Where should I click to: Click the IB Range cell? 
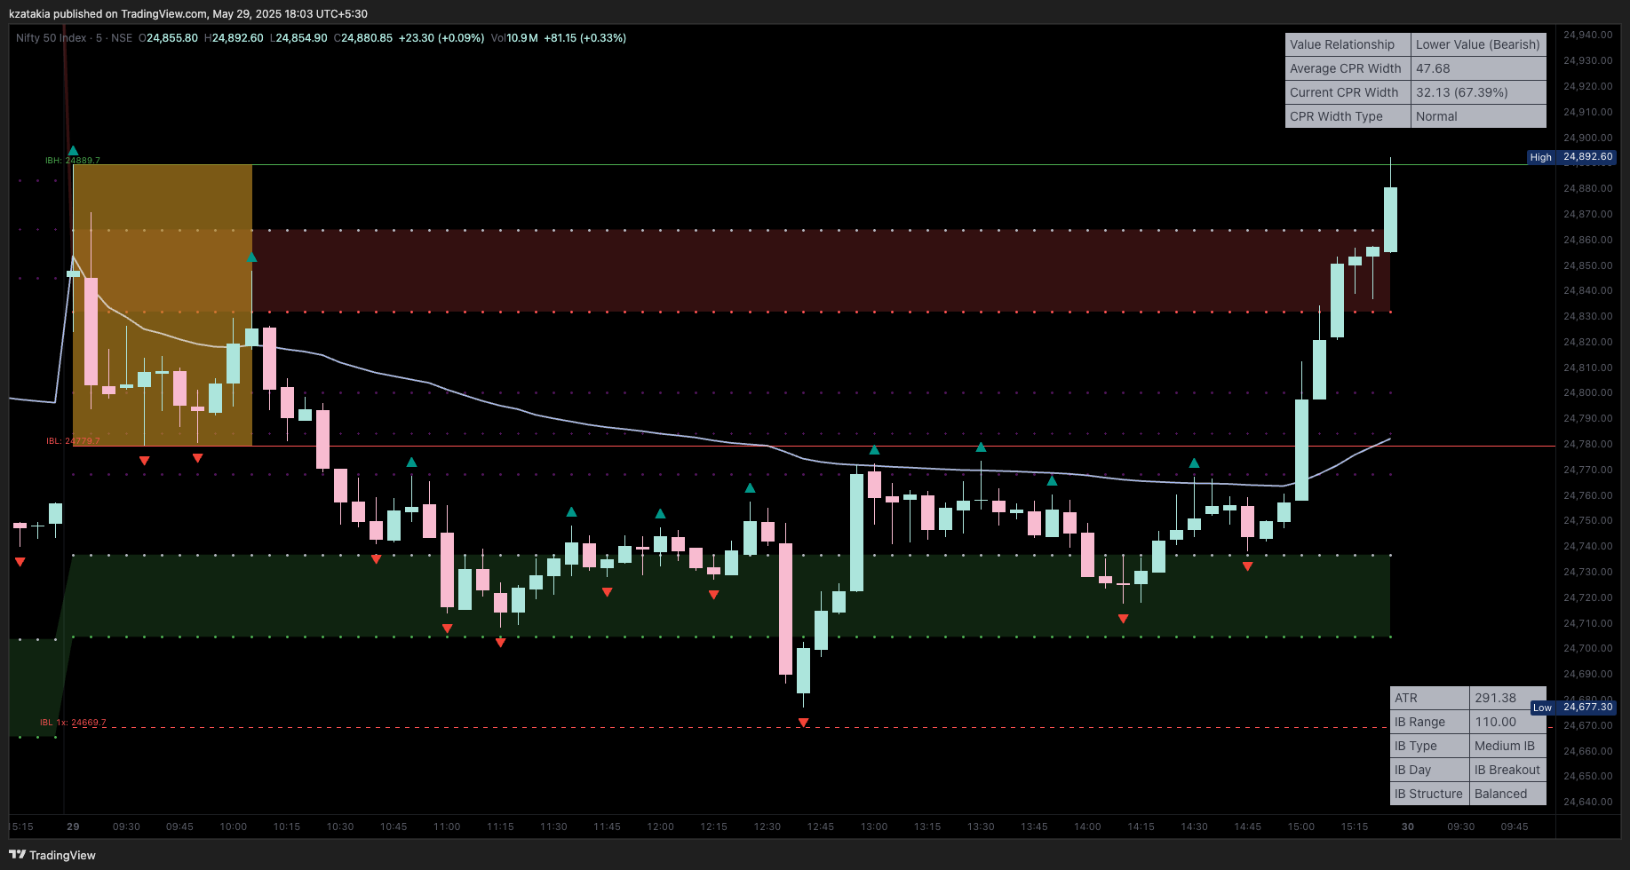coord(1430,722)
